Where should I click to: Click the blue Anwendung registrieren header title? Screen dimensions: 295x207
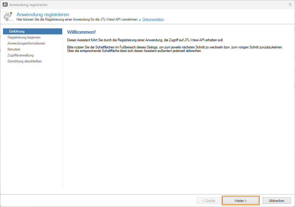pyautogui.click(x=43, y=14)
